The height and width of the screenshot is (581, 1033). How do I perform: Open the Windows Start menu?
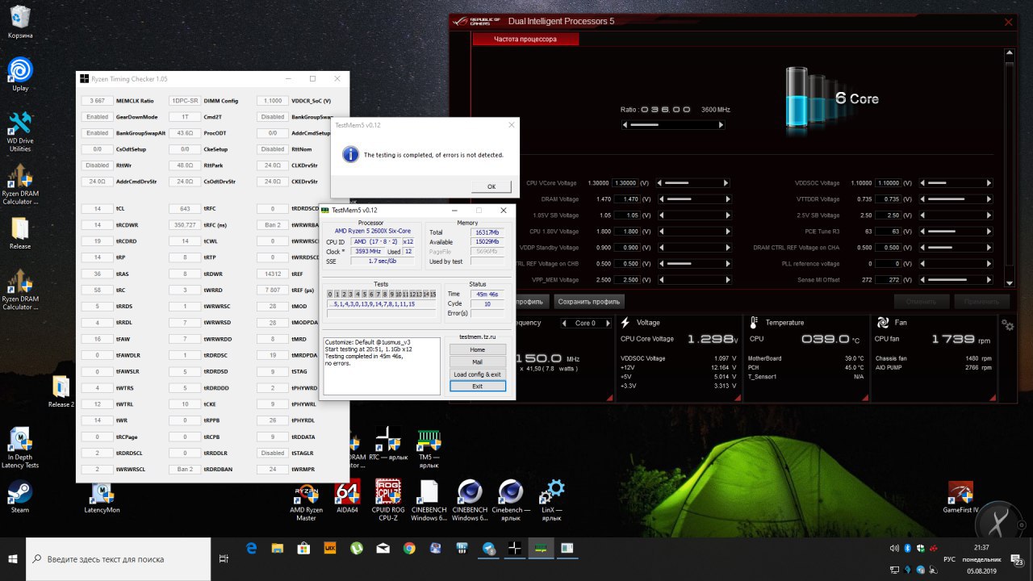(13, 558)
